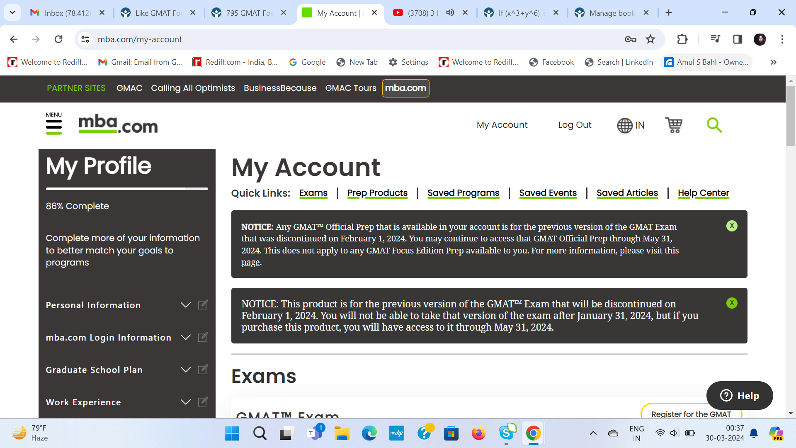Edit Personal Information with pencil icon
The image size is (796, 448).
(x=203, y=305)
